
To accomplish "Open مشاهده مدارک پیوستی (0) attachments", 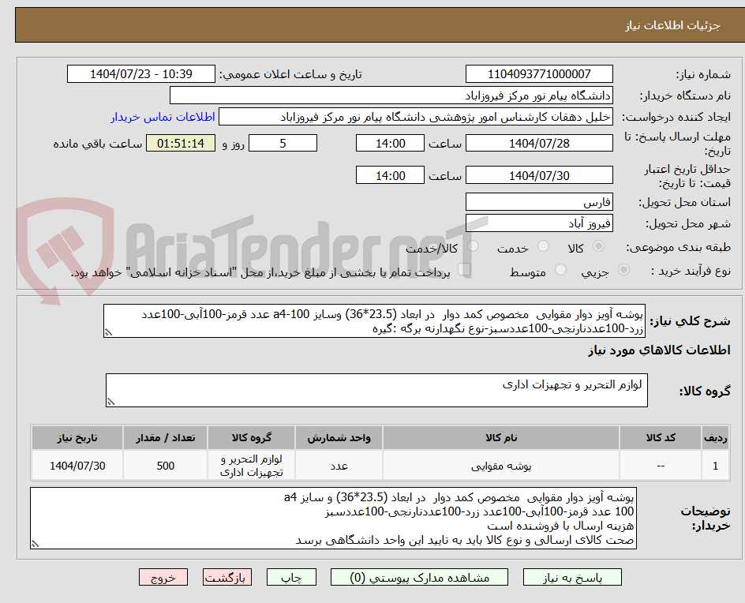I will [419, 577].
